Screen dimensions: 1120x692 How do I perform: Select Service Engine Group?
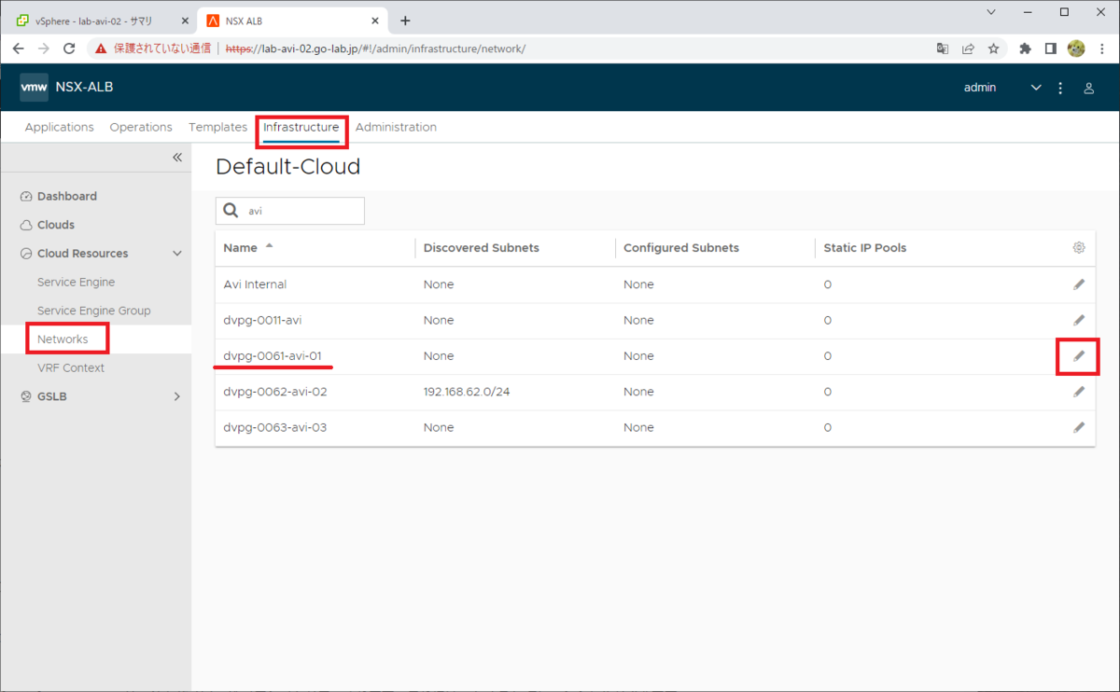[93, 311]
